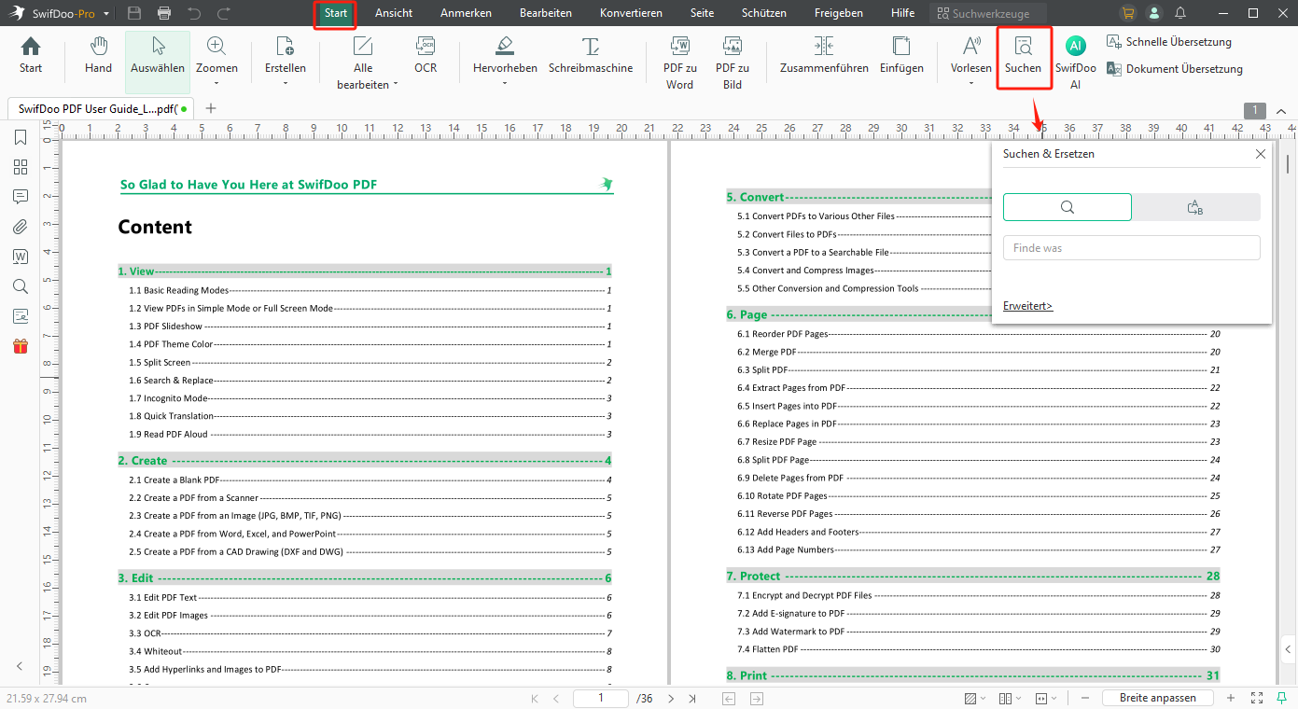Click the save icon in title bar
This screenshot has height=709, width=1298.
coord(134,13)
